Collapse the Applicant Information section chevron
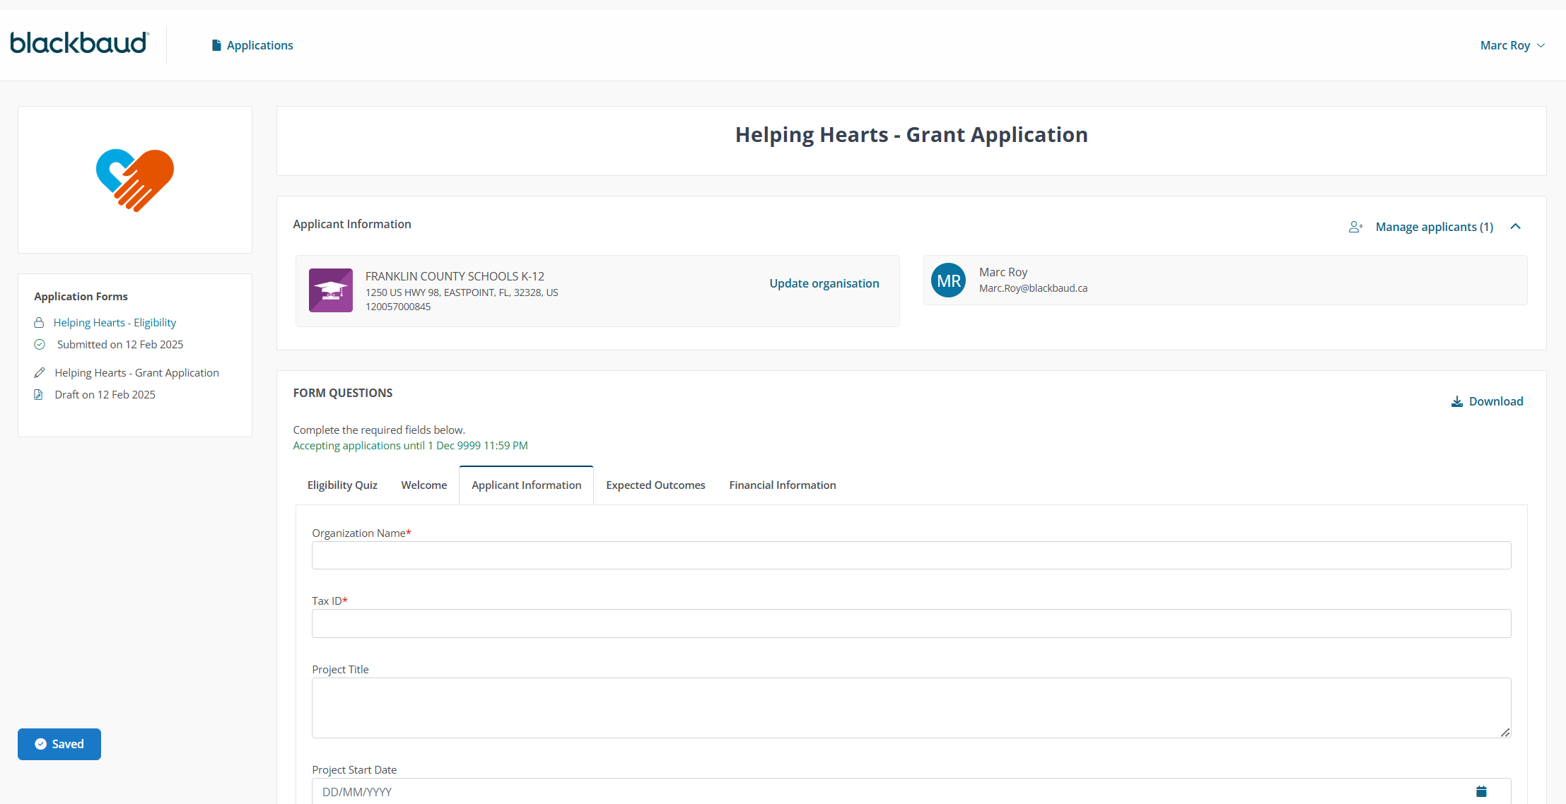The image size is (1566, 804). click(x=1515, y=227)
